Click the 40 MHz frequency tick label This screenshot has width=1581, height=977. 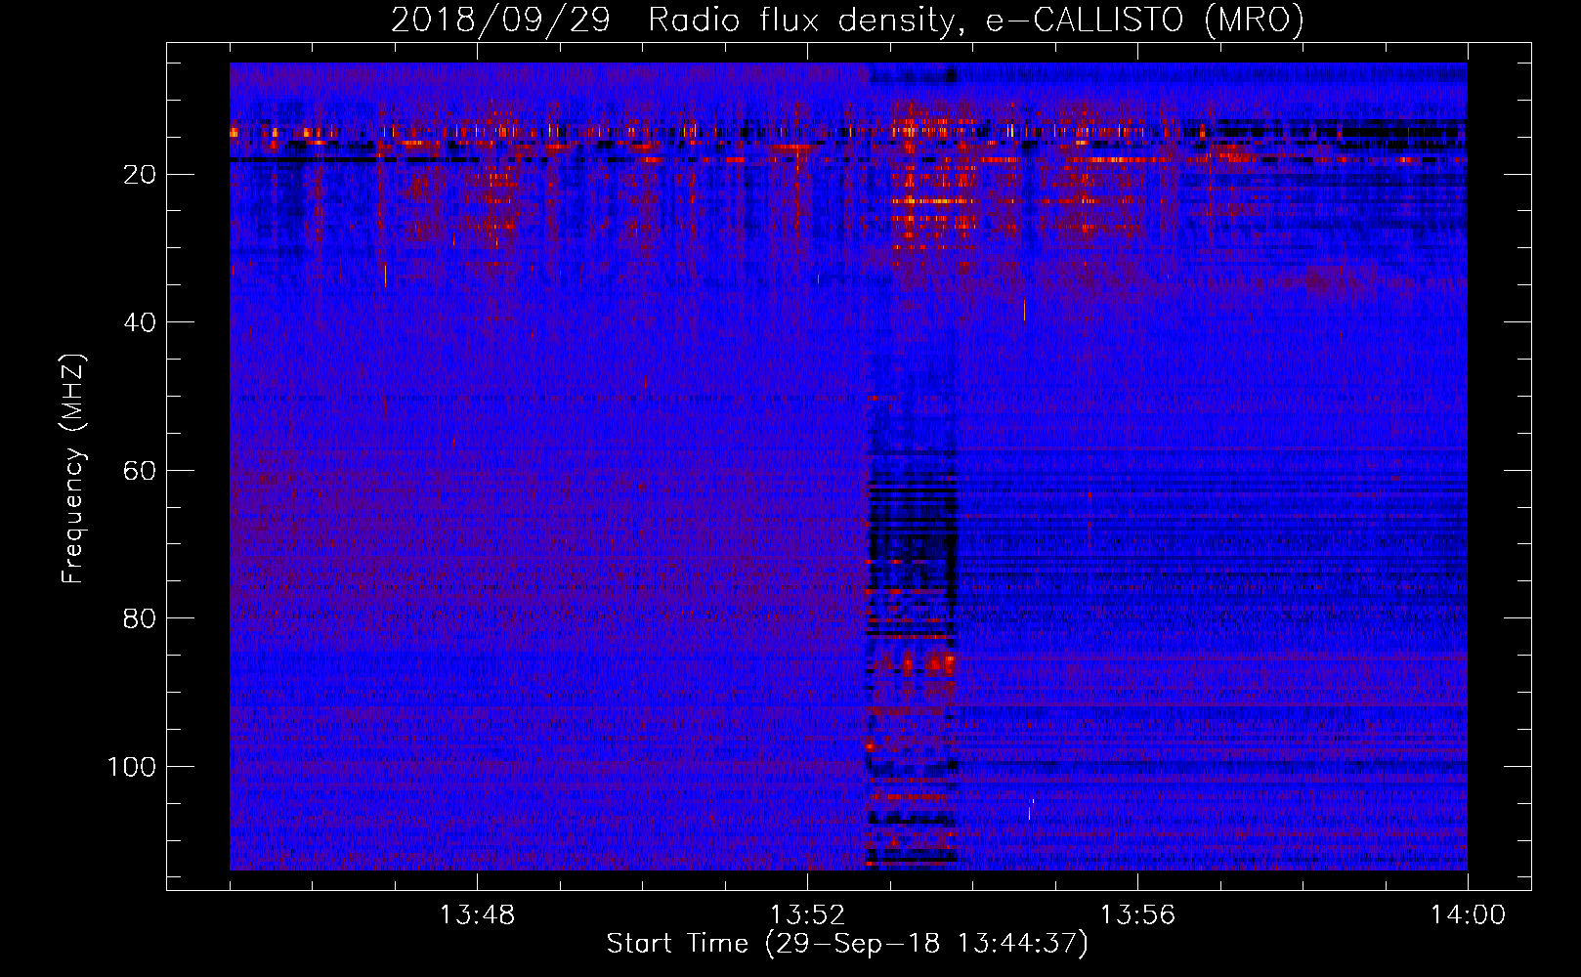pos(141,322)
